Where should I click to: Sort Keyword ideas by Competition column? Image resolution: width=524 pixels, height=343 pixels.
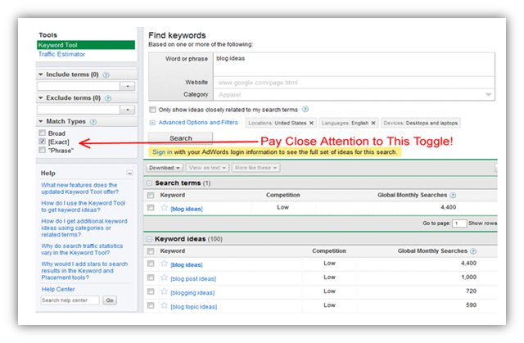[x=329, y=250]
